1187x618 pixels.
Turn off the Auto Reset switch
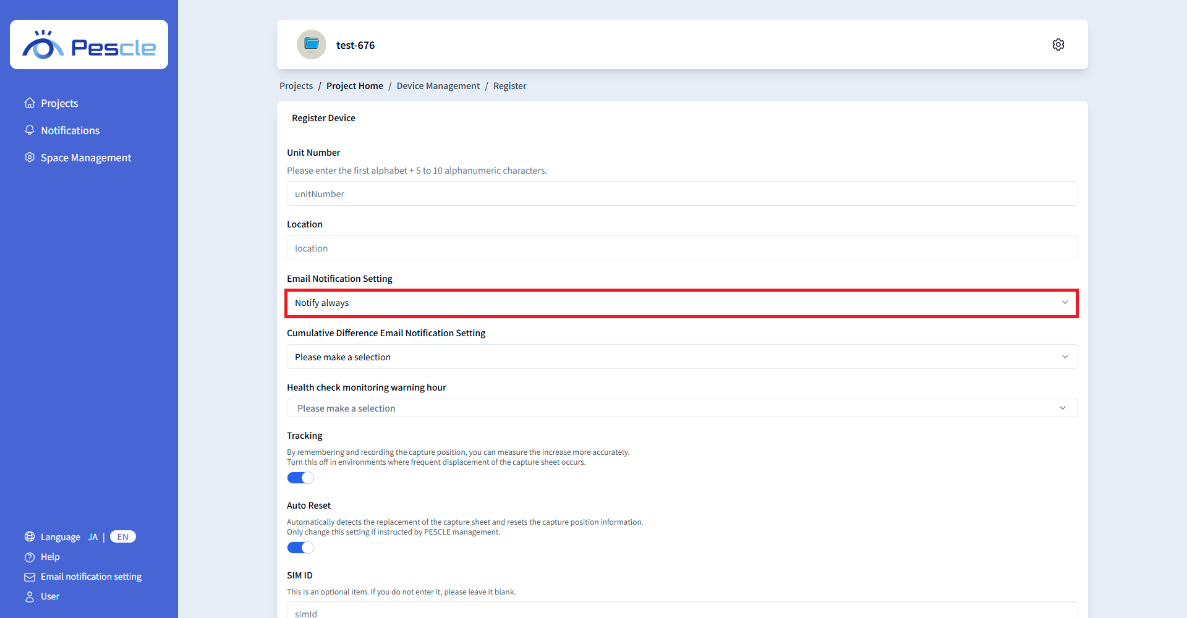300,548
